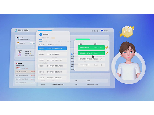Image resolution: width=154 pixels, height=115 pixels.
Task: Click the small blue calendar icon in user card
Action: pyautogui.click(x=17, y=47)
